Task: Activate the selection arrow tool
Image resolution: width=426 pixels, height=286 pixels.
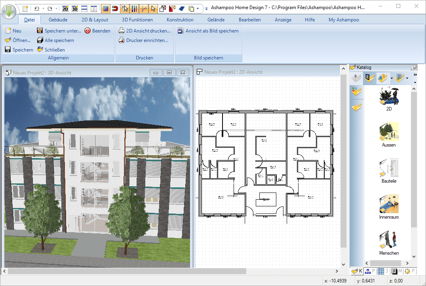Action: point(153,8)
